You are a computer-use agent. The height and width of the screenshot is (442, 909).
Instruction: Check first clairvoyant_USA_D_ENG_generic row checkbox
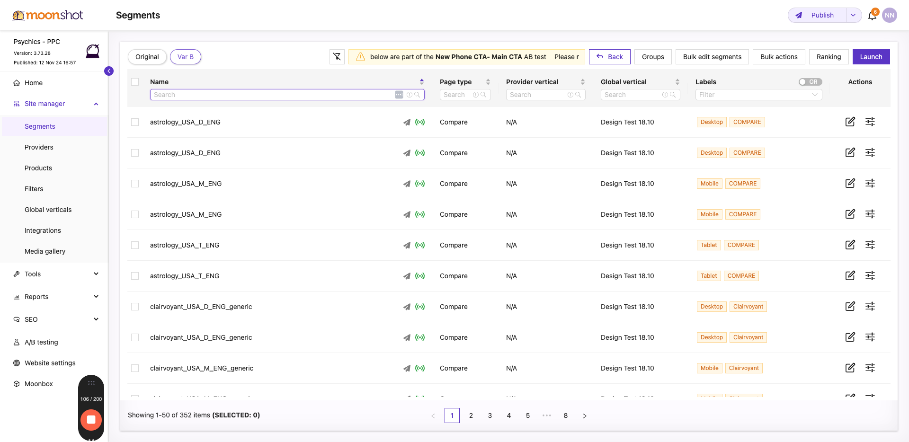click(x=135, y=307)
